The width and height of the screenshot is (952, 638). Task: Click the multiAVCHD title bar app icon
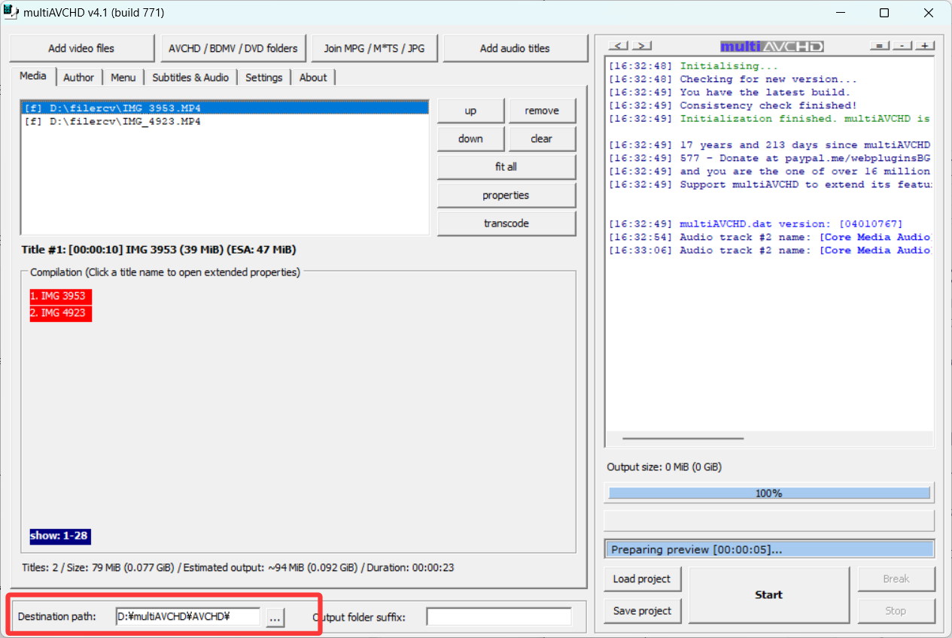[11, 12]
